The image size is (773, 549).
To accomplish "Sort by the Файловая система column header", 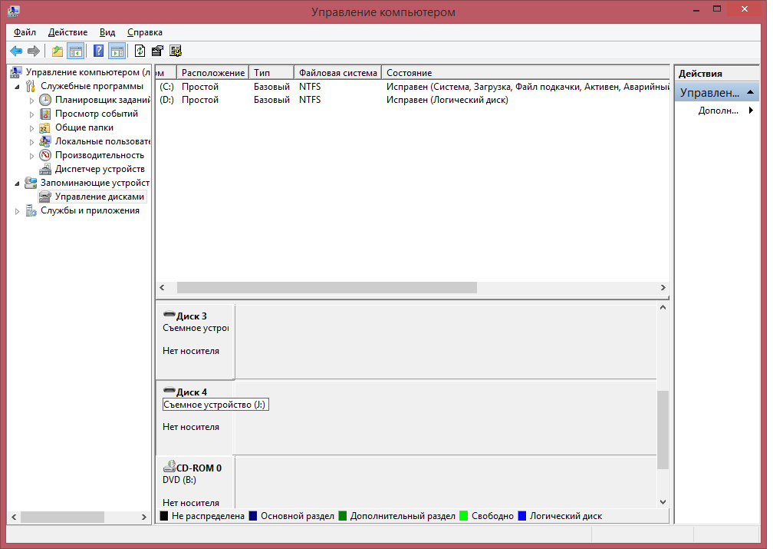I will [337, 73].
